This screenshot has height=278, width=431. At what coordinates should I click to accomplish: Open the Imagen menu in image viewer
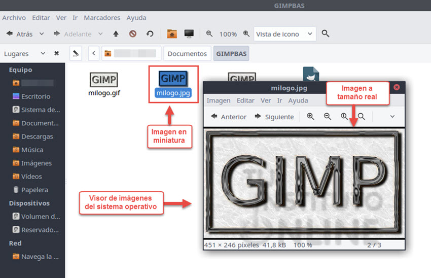pos(219,100)
